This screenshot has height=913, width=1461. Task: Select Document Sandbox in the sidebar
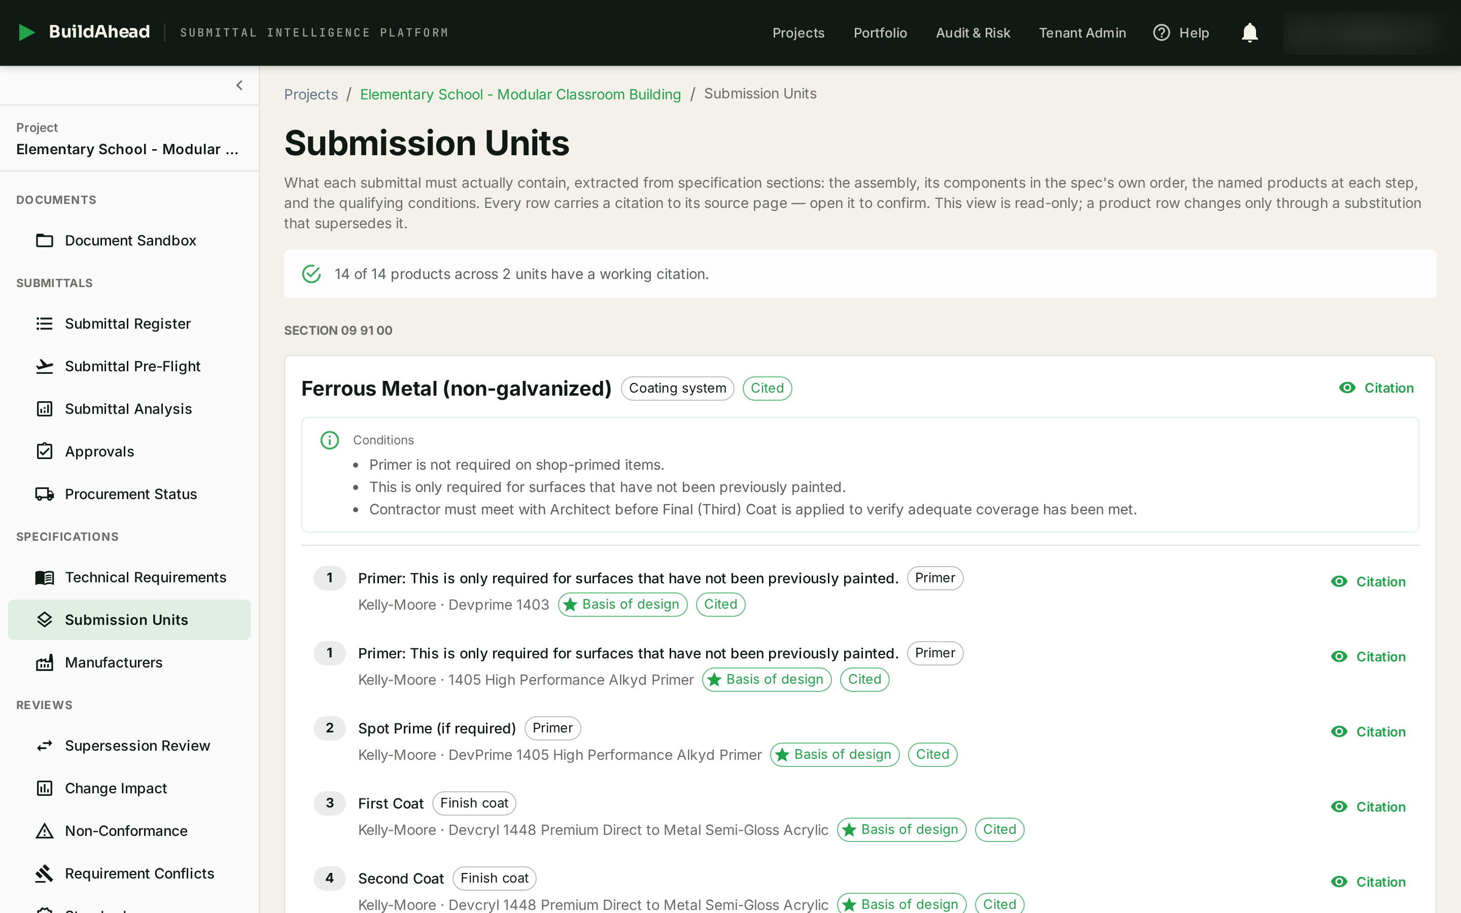coord(129,240)
